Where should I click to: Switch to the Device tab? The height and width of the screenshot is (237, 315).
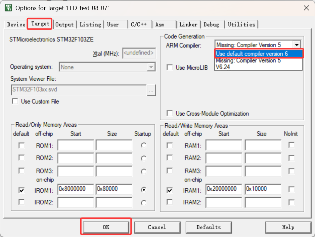(16, 25)
